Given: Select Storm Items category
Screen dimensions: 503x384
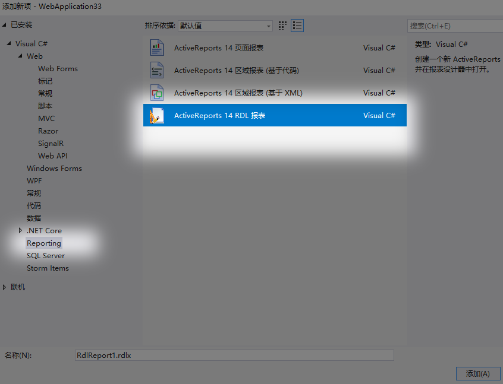Looking at the screenshot, I should click(48, 268).
